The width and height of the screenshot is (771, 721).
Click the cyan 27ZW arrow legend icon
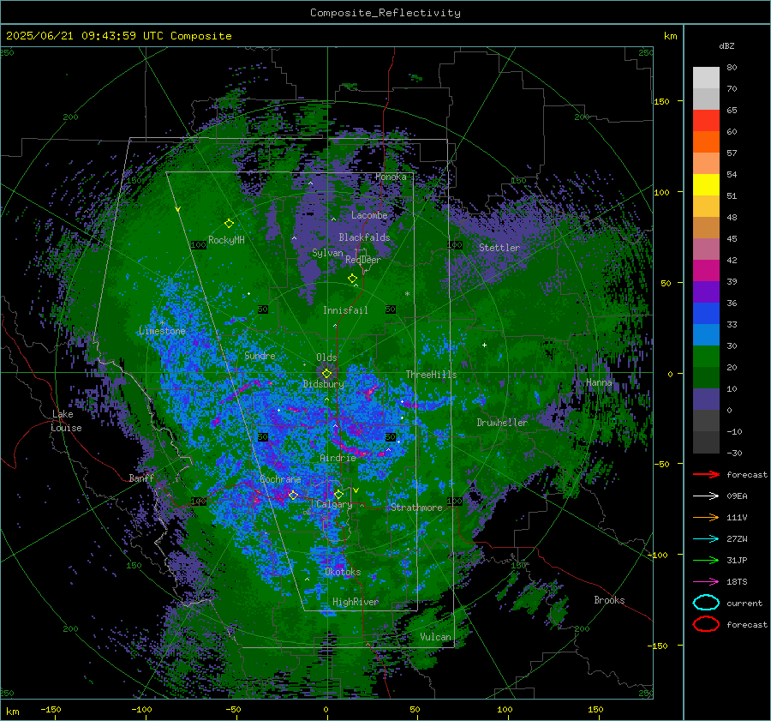pyautogui.click(x=706, y=539)
